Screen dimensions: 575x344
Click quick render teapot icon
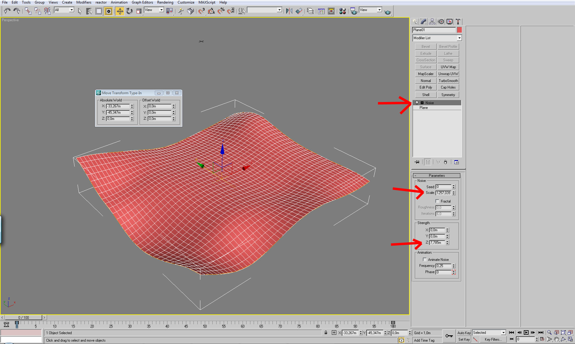pos(388,12)
